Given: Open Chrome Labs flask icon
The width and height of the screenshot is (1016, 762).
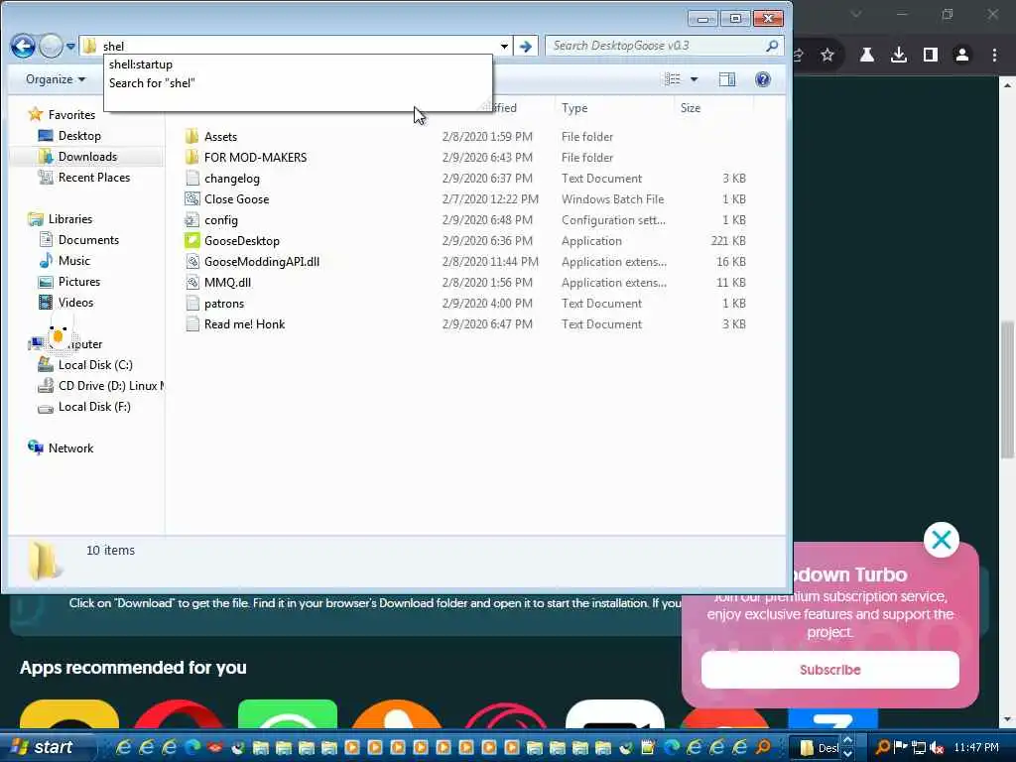Looking at the screenshot, I should pos(867,56).
